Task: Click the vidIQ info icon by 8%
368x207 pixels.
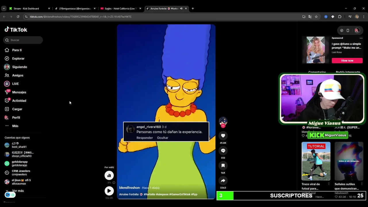Action: coord(114,183)
